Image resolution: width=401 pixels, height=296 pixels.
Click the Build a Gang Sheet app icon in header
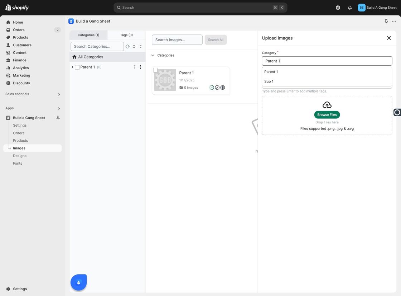(71, 21)
